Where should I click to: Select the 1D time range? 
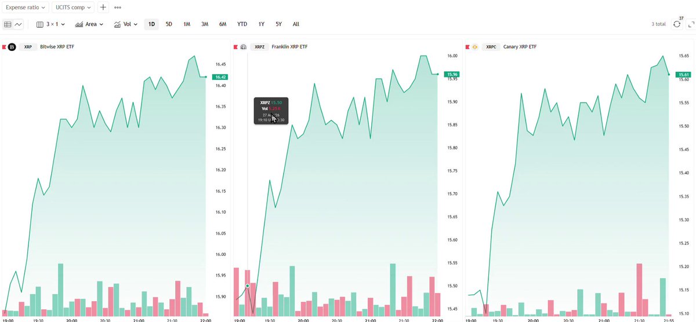click(151, 24)
